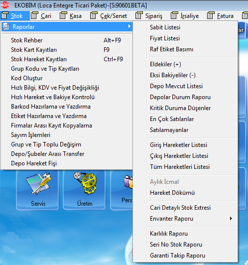Screen dimensions: 248x265
Task: Open the Çek/Senet menu
Action: (x=114, y=16)
